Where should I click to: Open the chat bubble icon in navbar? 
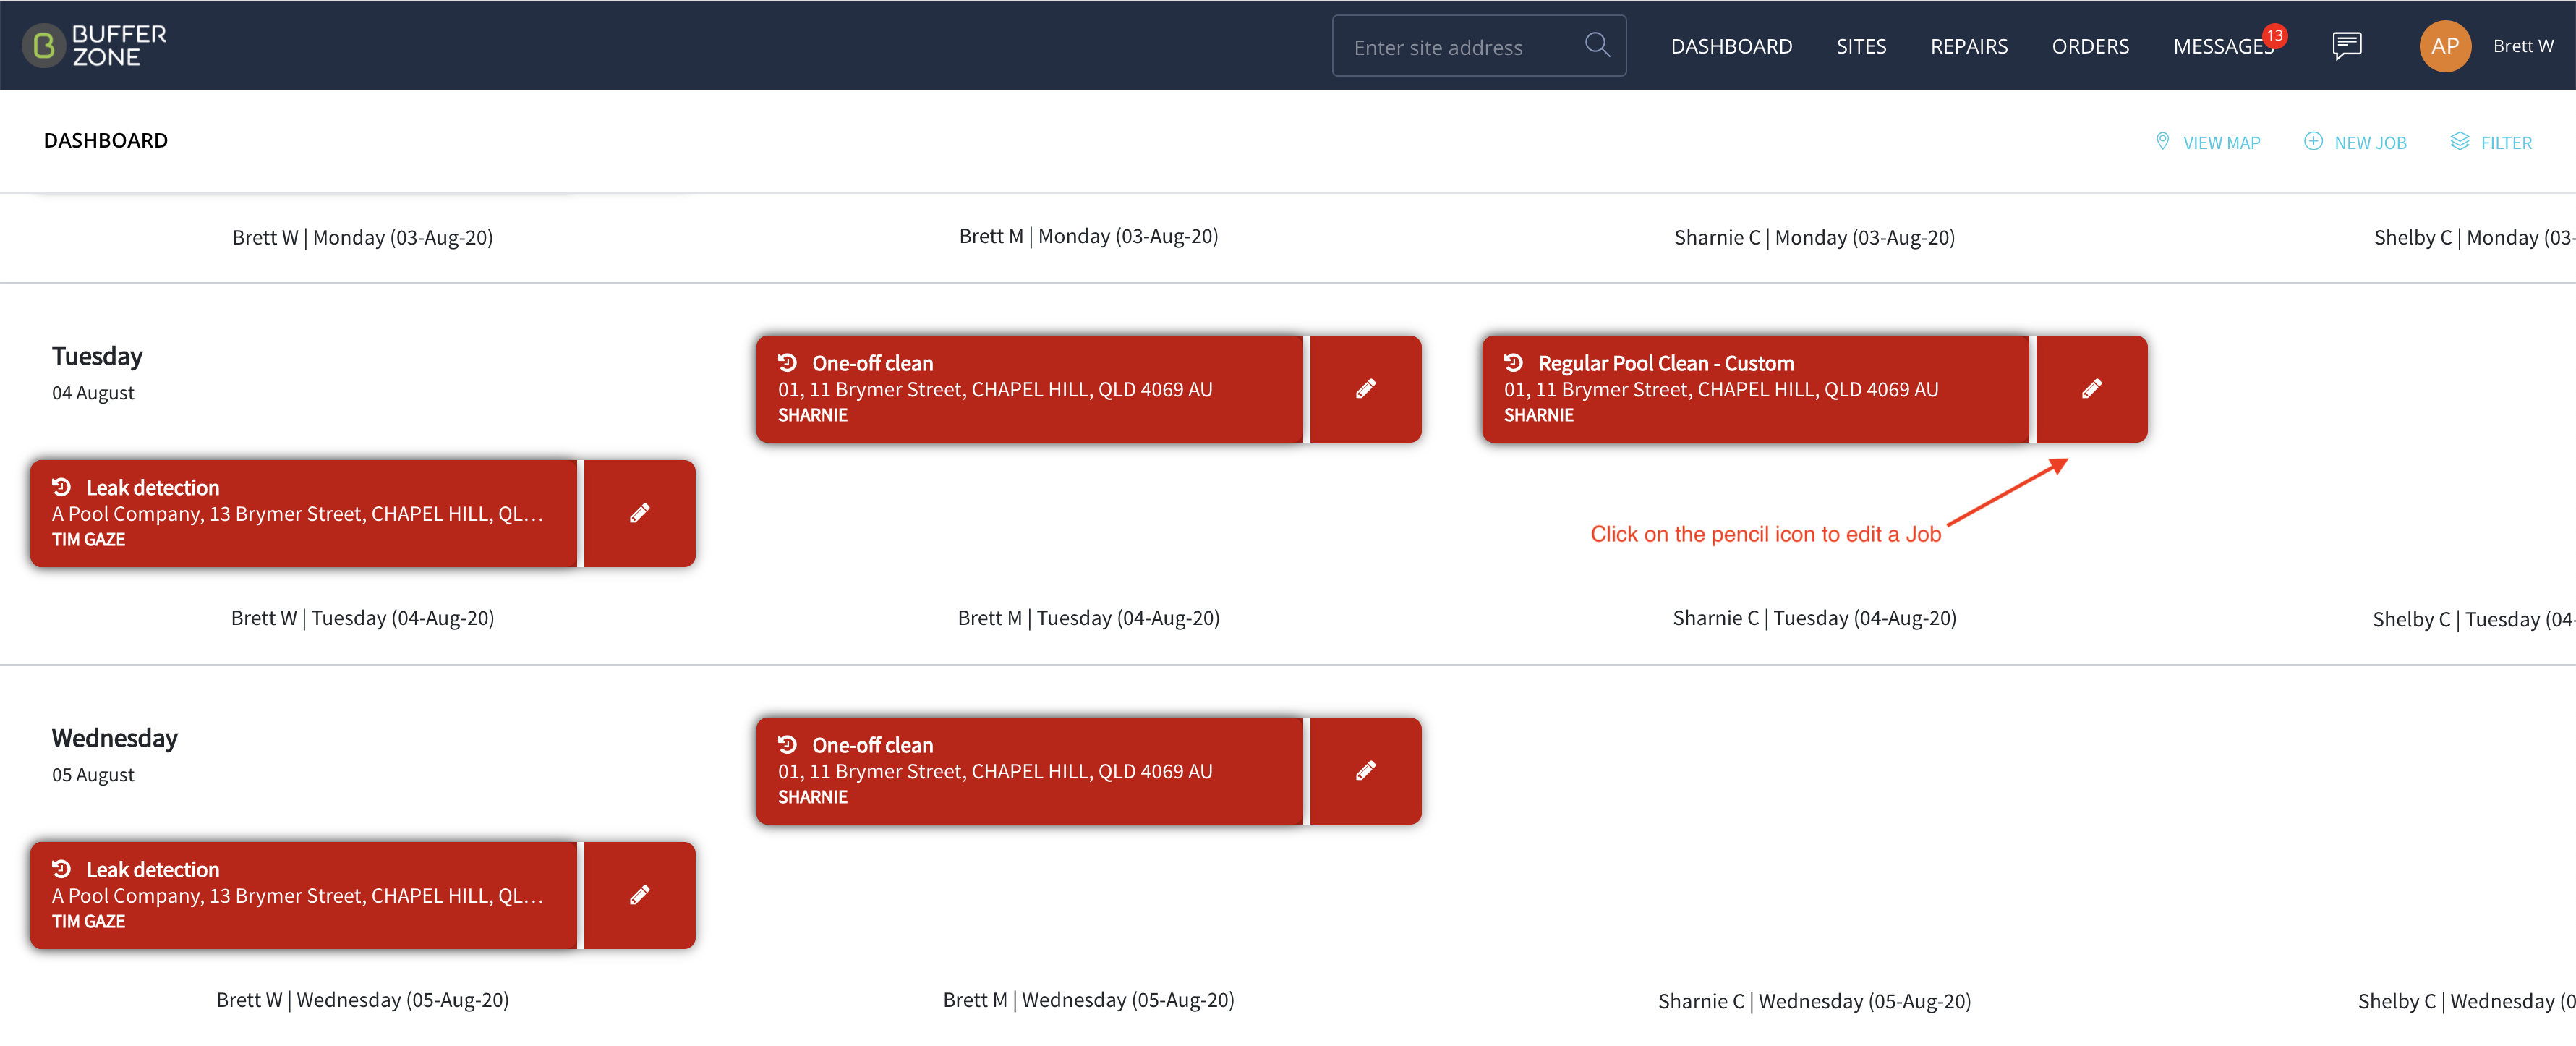pyautogui.click(x=2347, y=46)
